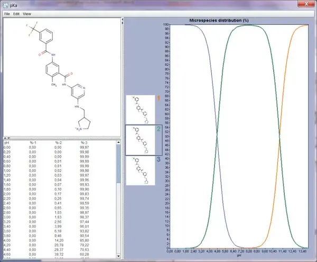Click the left-pointing collapse arrow on vertical divider
Image resolution: width=317 pixels, height=262 pixels.
[x=123, y=19]
